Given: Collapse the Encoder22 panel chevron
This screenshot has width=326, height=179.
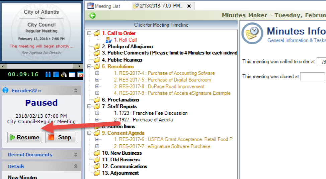Looking at the screenshot, I should click(76, 91).
